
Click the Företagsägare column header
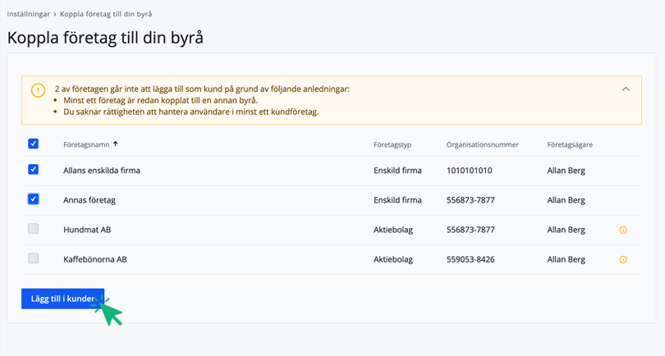coord(570,144)
